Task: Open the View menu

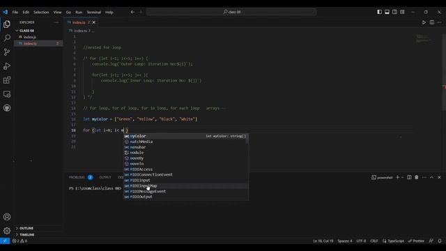Action: (x=57, y=13)
